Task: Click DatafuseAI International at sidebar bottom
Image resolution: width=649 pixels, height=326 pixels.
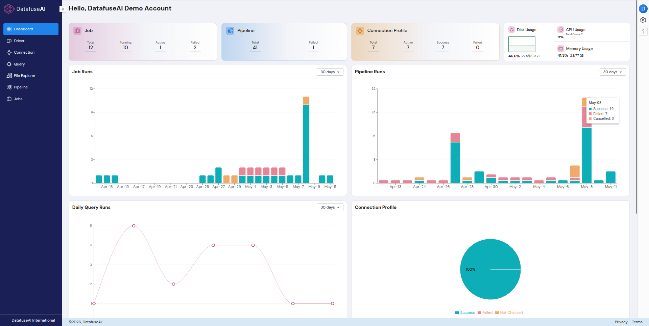Action: pos(33,320)
